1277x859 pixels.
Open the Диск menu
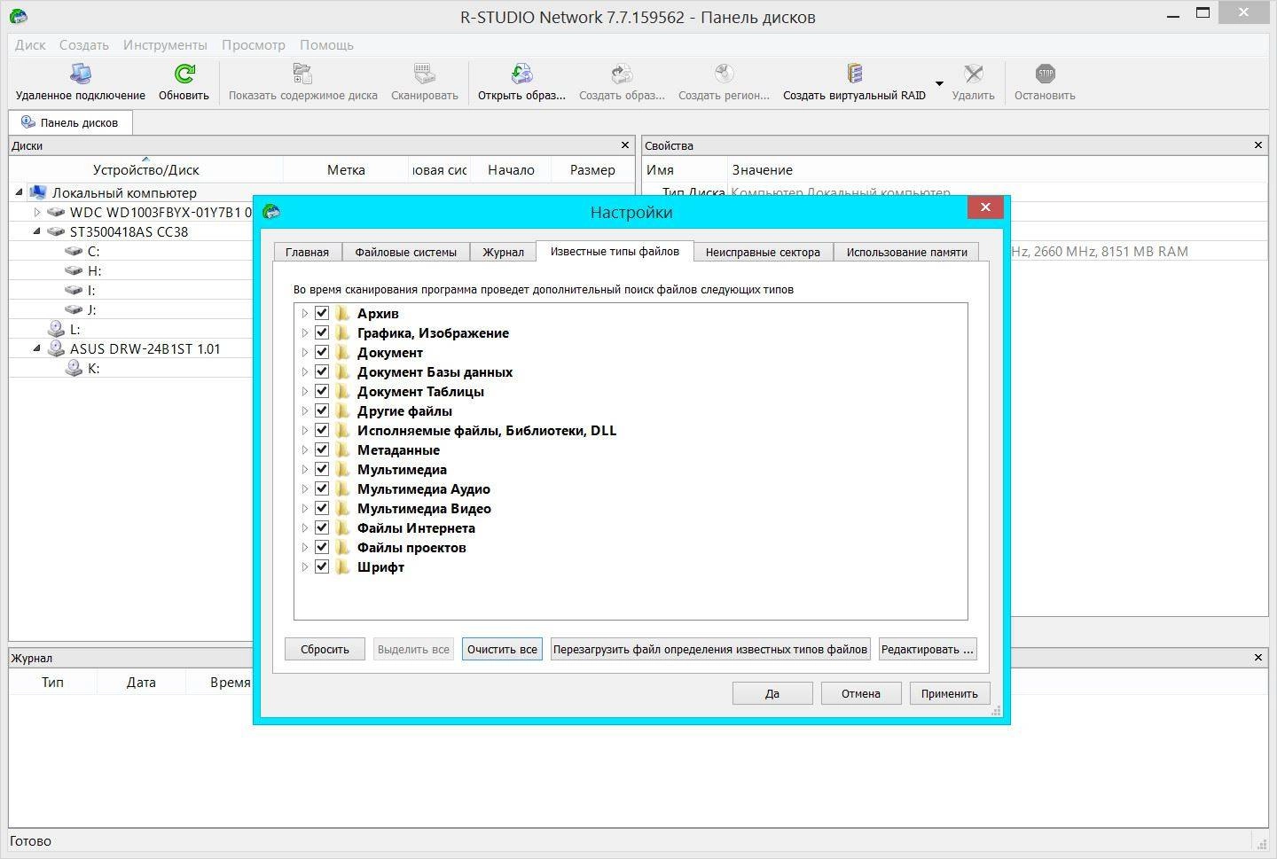point(30,44)
